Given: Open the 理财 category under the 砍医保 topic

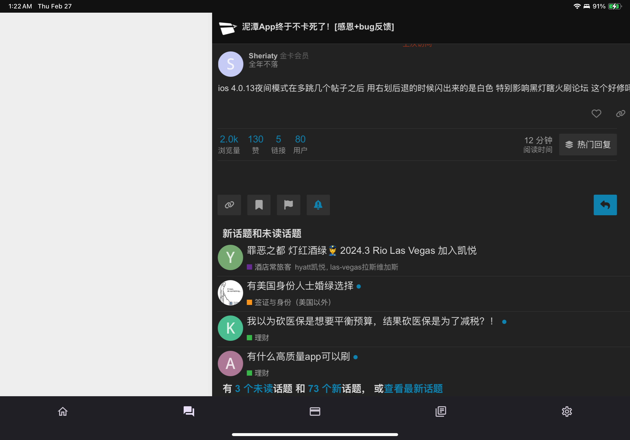Looking at the screenshot, I should (258, 338).
